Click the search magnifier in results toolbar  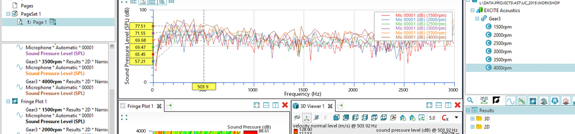point(470,100)
